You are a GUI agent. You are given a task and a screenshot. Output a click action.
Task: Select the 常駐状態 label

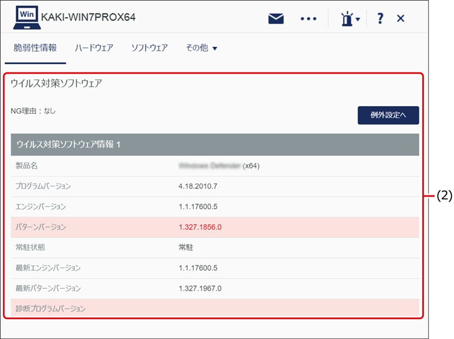click(30, 247)
